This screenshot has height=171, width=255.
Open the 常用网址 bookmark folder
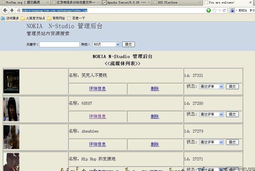(56, 18)
